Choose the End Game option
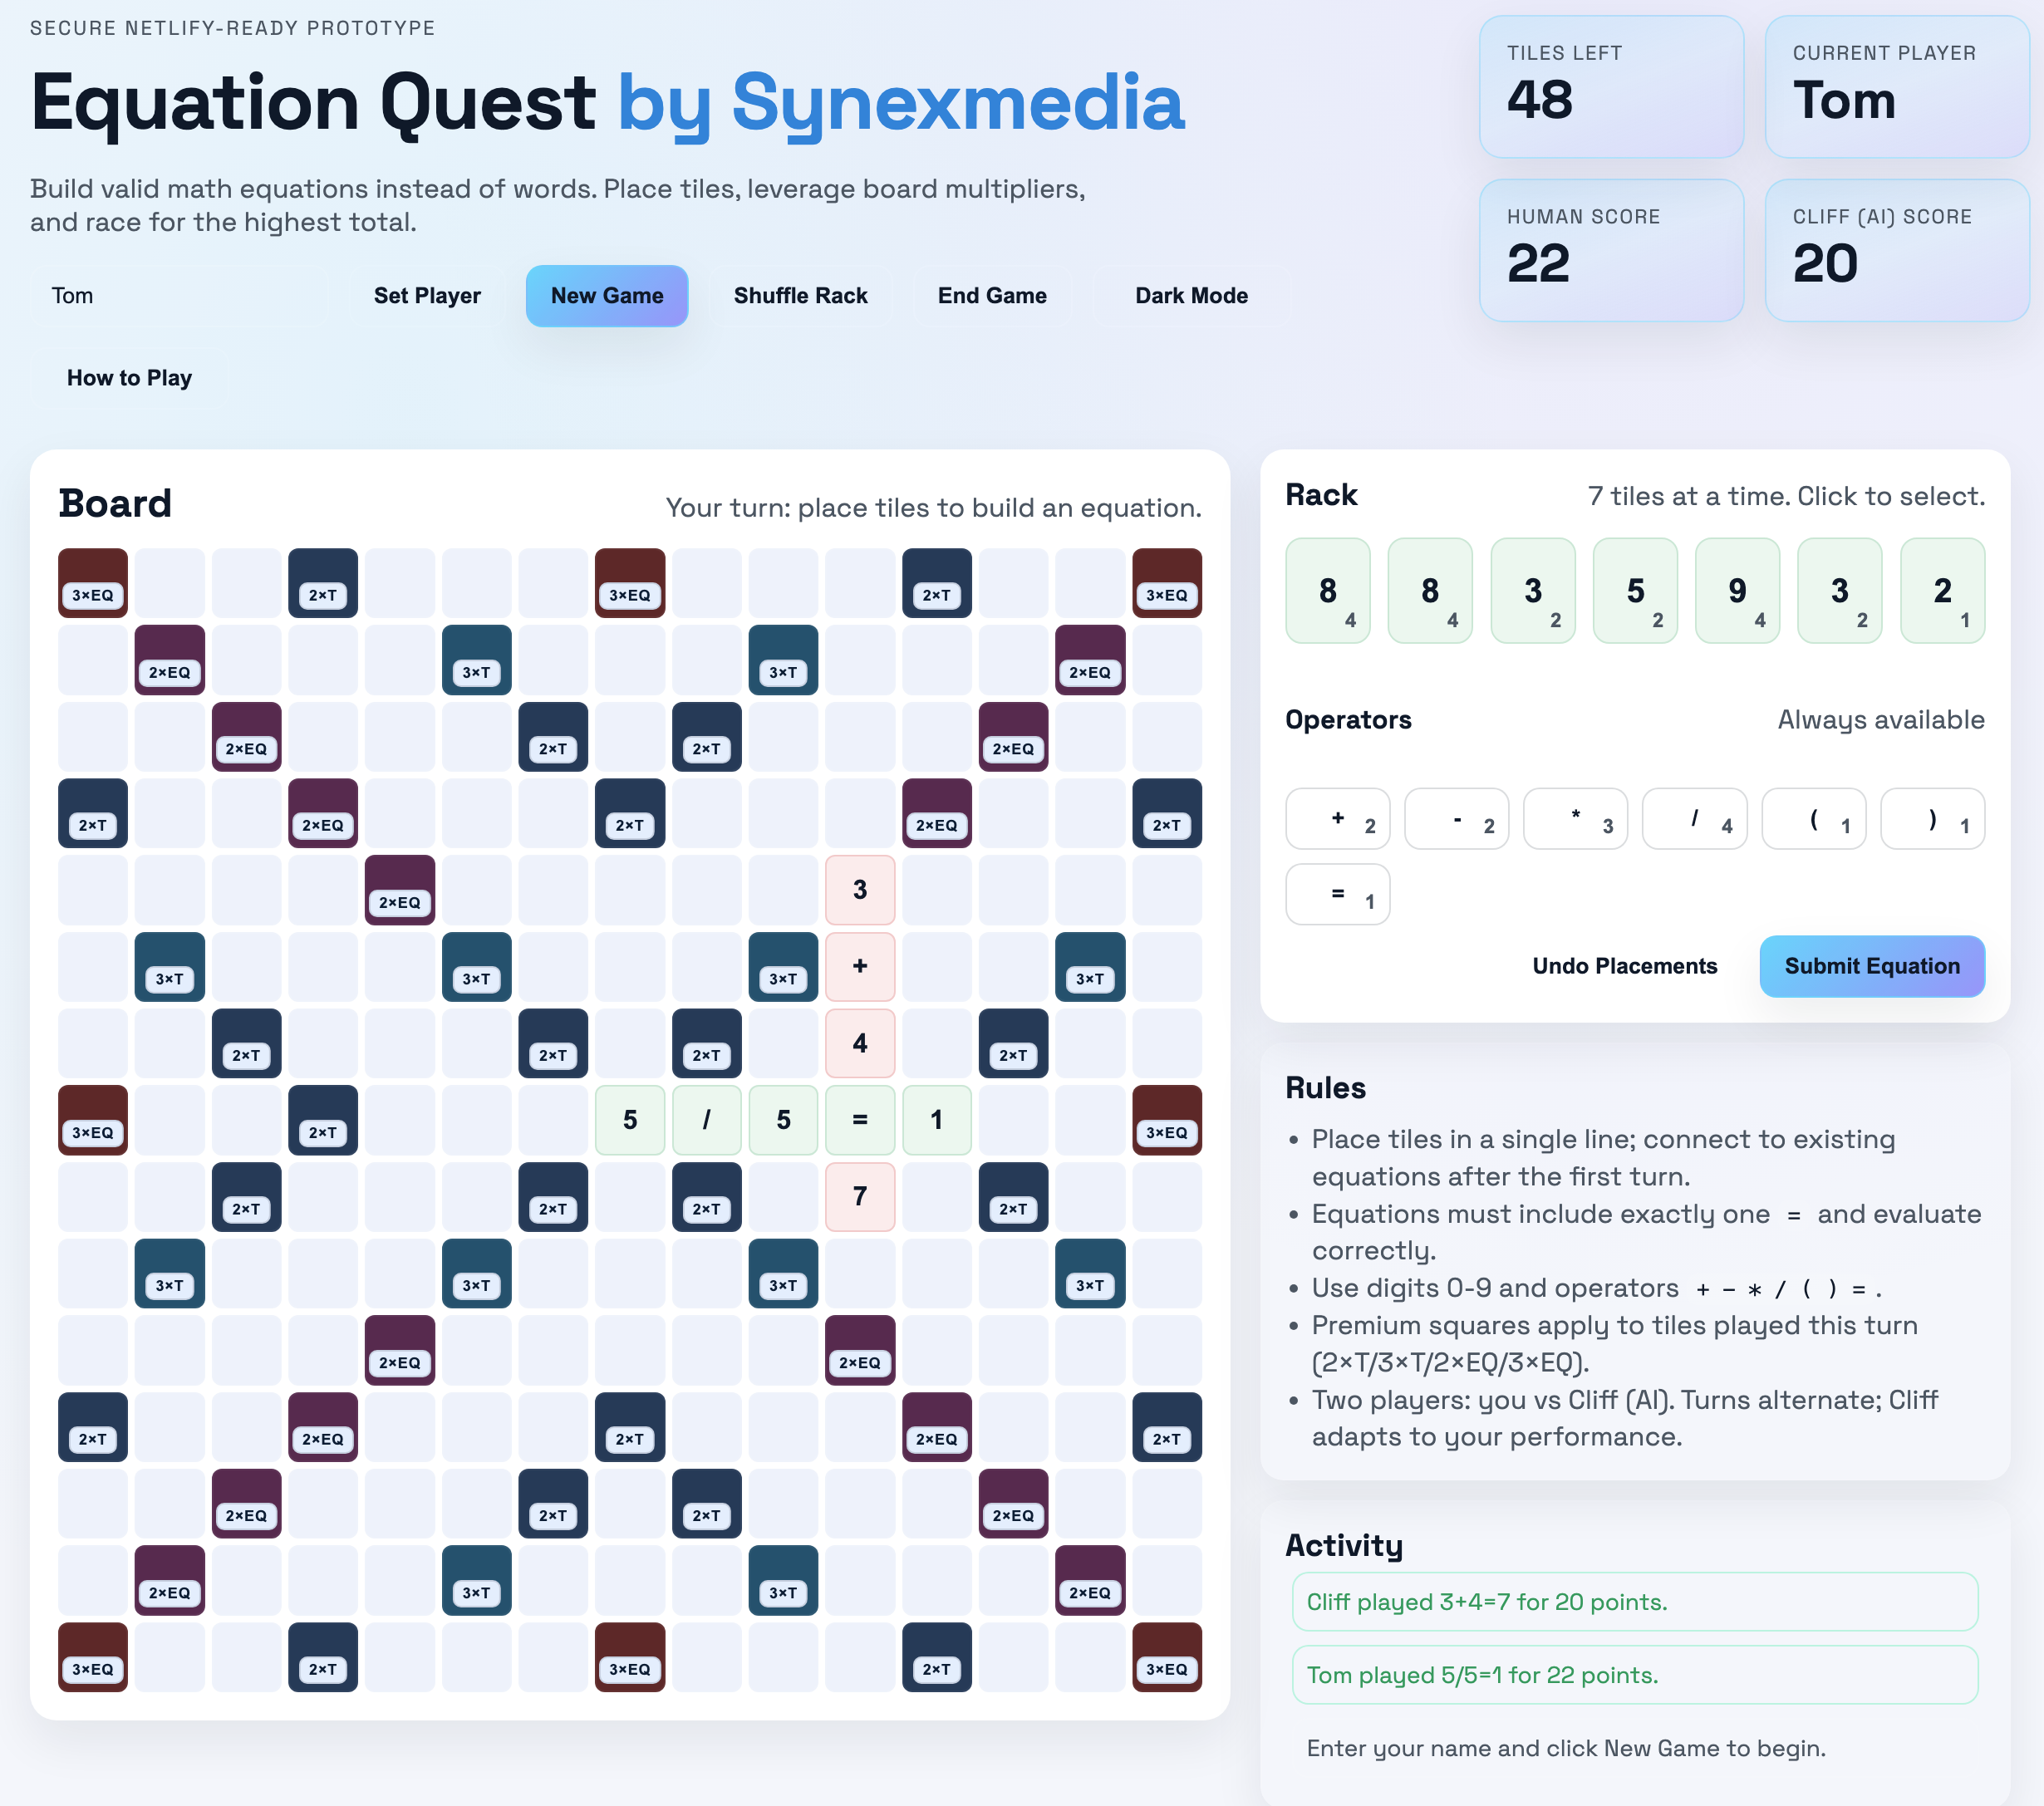The width and height of the screenshot is (2044, 1806). point(991,295)
